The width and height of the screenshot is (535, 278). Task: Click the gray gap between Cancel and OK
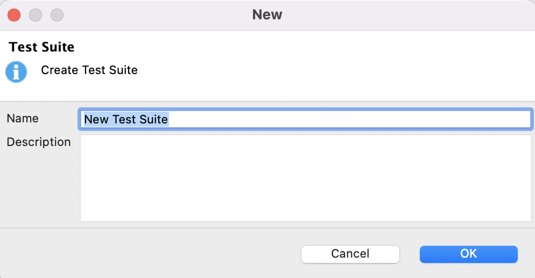(x=410, y=254)
